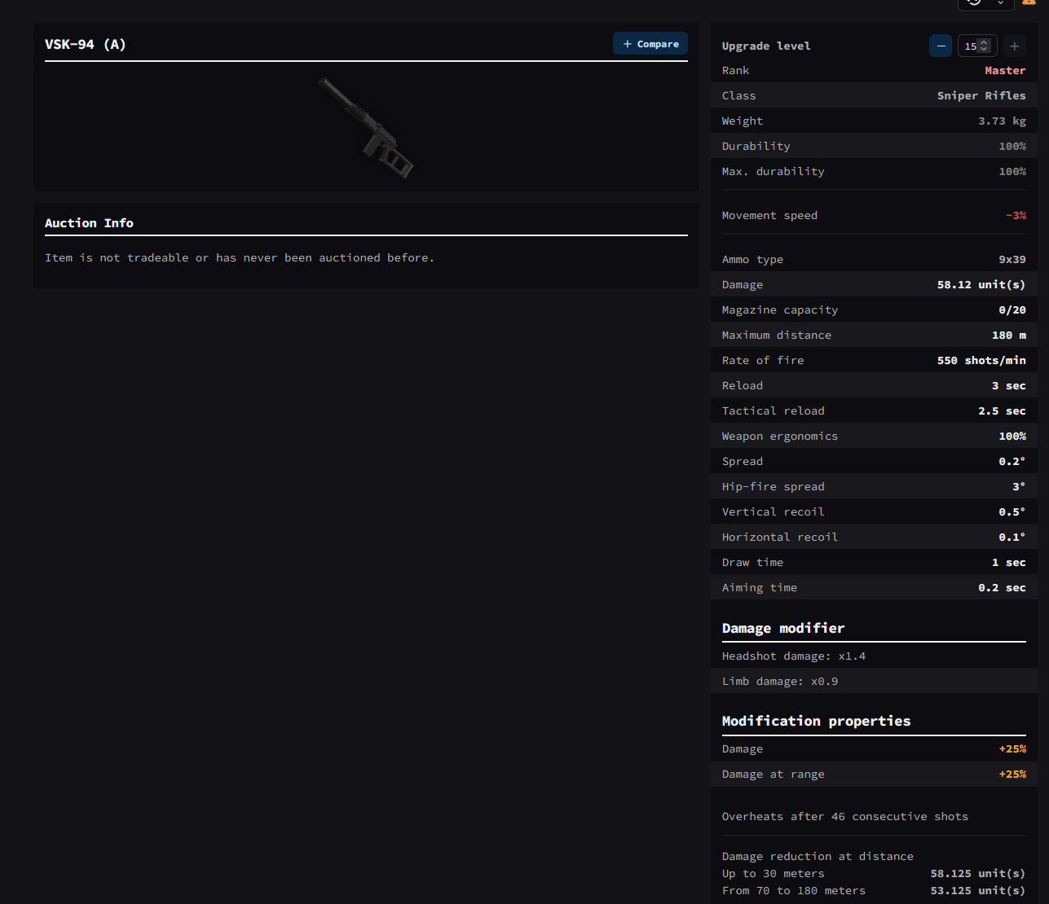Click the 'Item is not tradeable' auction message
This screenshot has height=904, width=1049.
[240, 258]
